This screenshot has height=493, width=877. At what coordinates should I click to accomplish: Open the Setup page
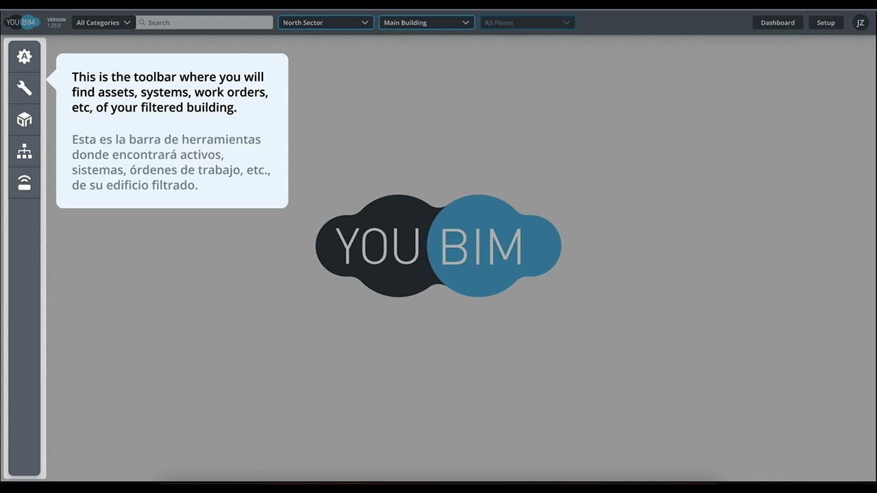point(826,23)
